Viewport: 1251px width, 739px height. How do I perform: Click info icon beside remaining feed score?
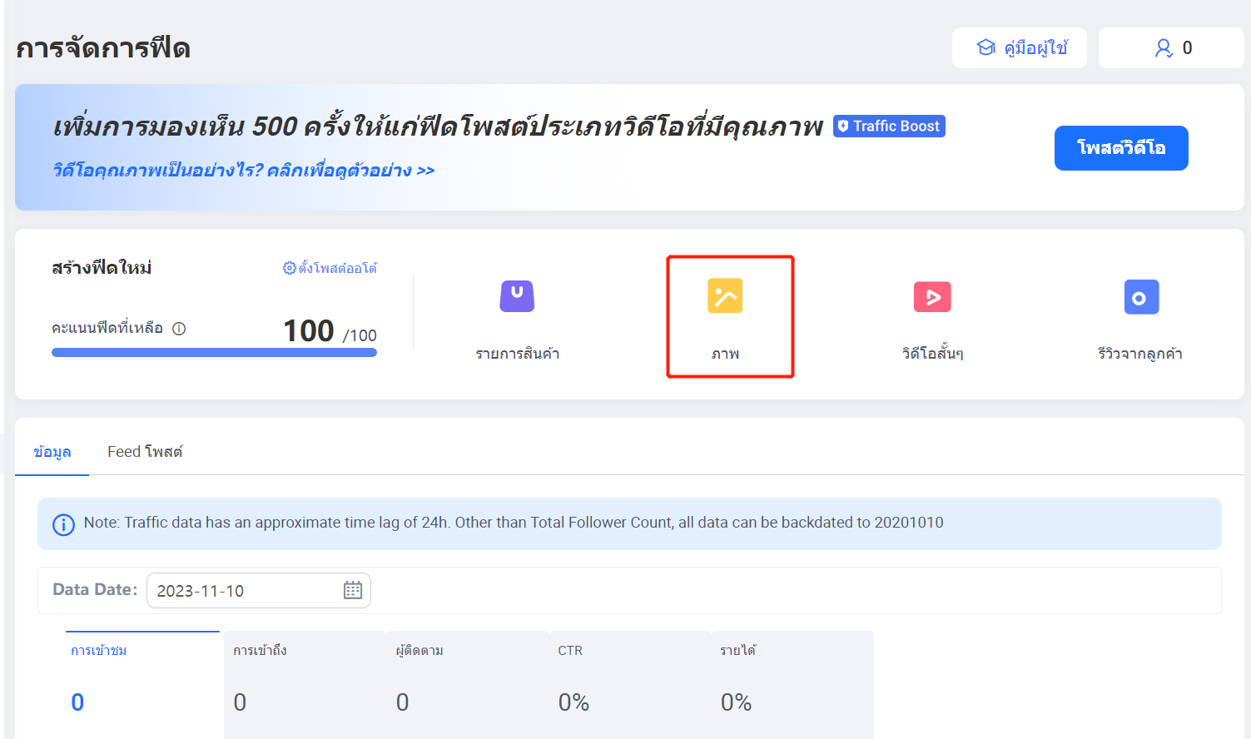point(179,329)
